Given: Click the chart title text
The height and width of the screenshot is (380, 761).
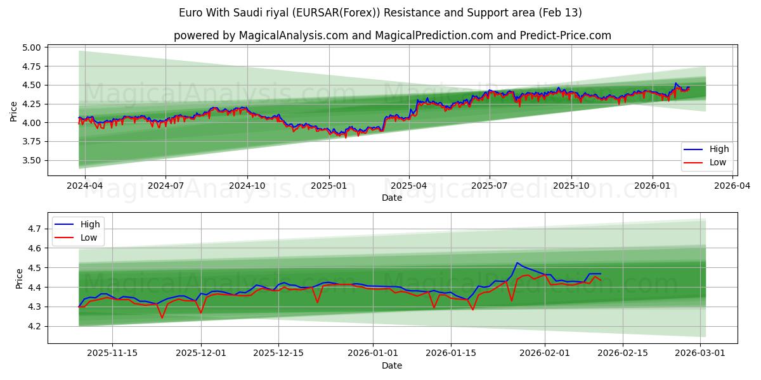Looking at the screenshot, I should [380, 11].
